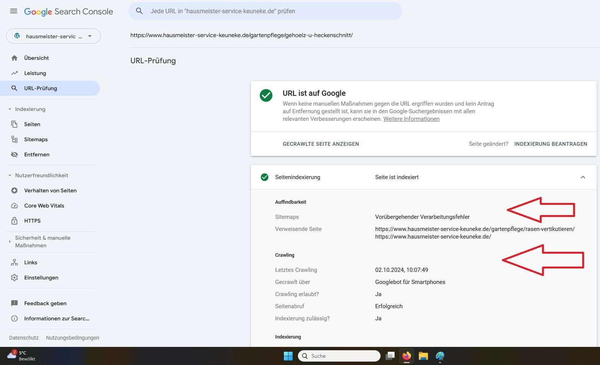This screenshot has height=365, width=600.
Task: Click the green check next to Seitenindexierung
Action: point(265,177)
